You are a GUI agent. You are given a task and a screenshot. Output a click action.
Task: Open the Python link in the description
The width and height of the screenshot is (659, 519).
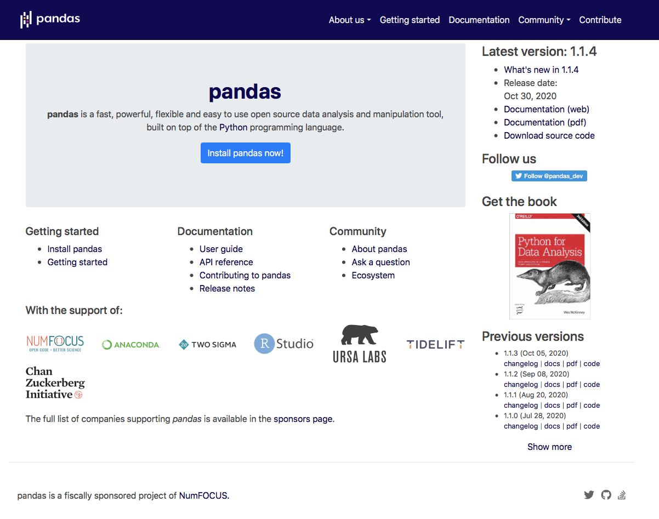point(234,127)
